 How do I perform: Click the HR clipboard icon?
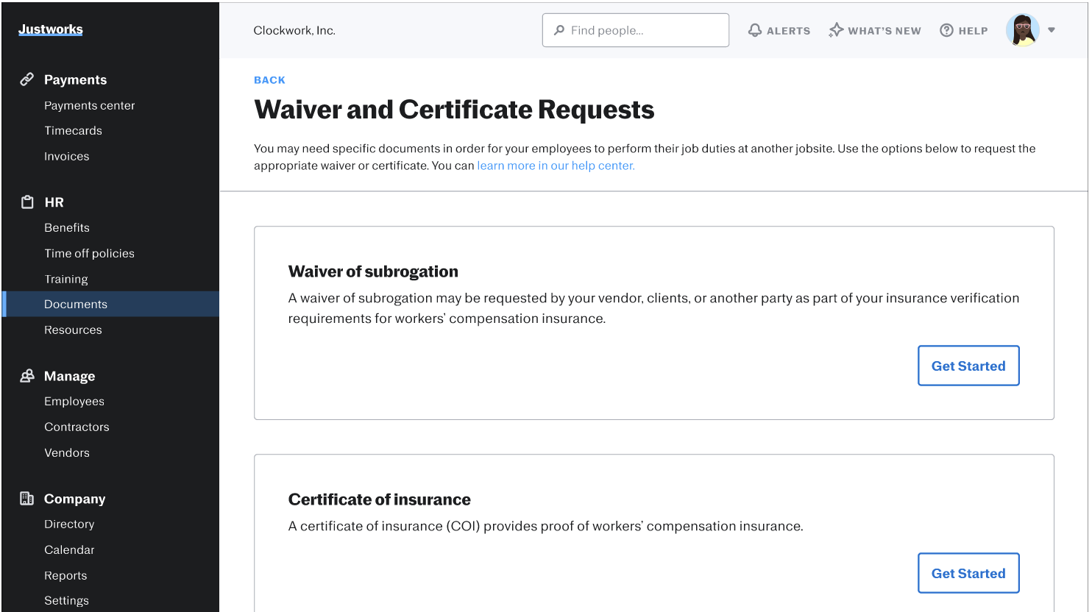coord(27,202)
